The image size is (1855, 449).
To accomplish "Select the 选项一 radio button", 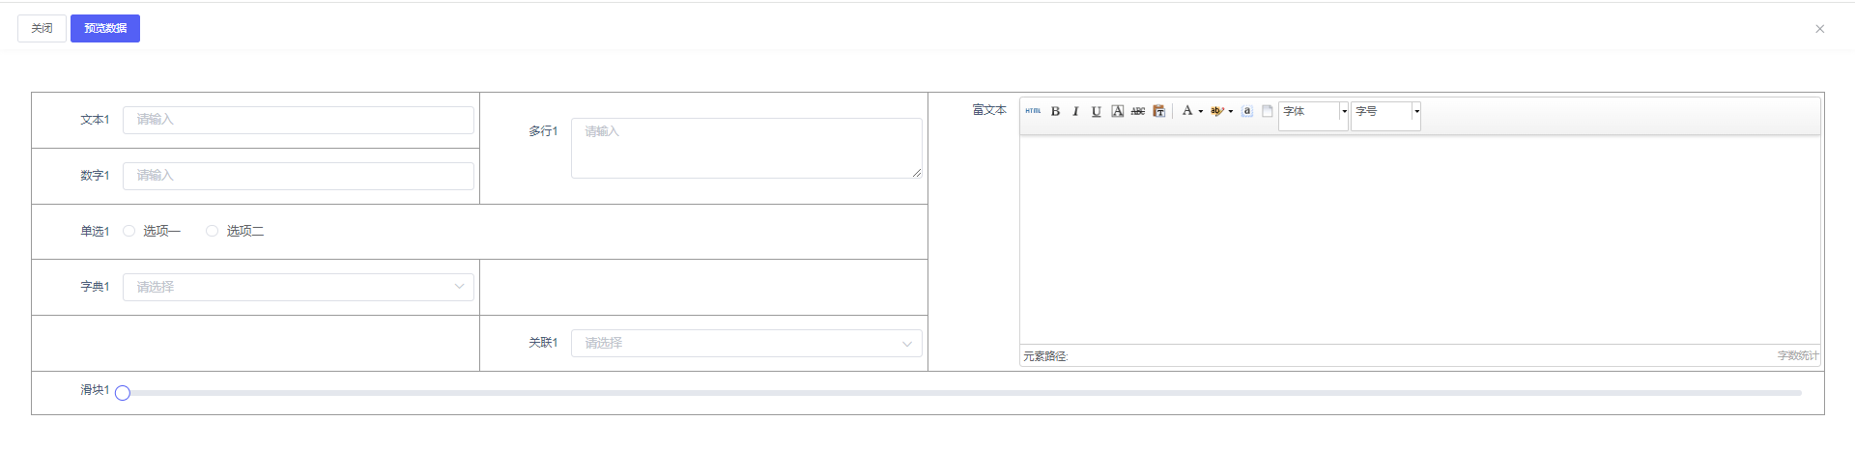I will [x=129, y=231].
